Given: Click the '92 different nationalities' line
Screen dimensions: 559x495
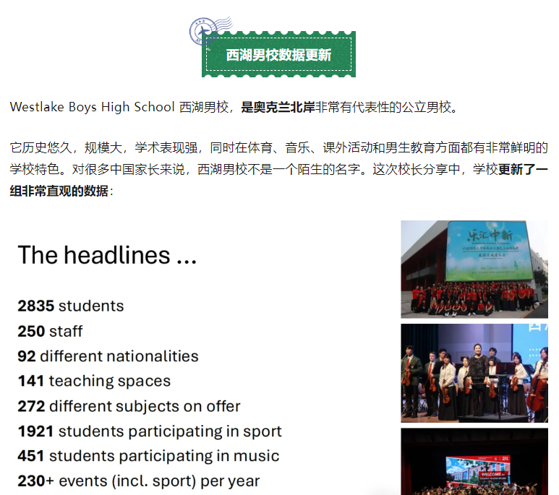Looking at the screenshot, I should (x=108, y=356).
